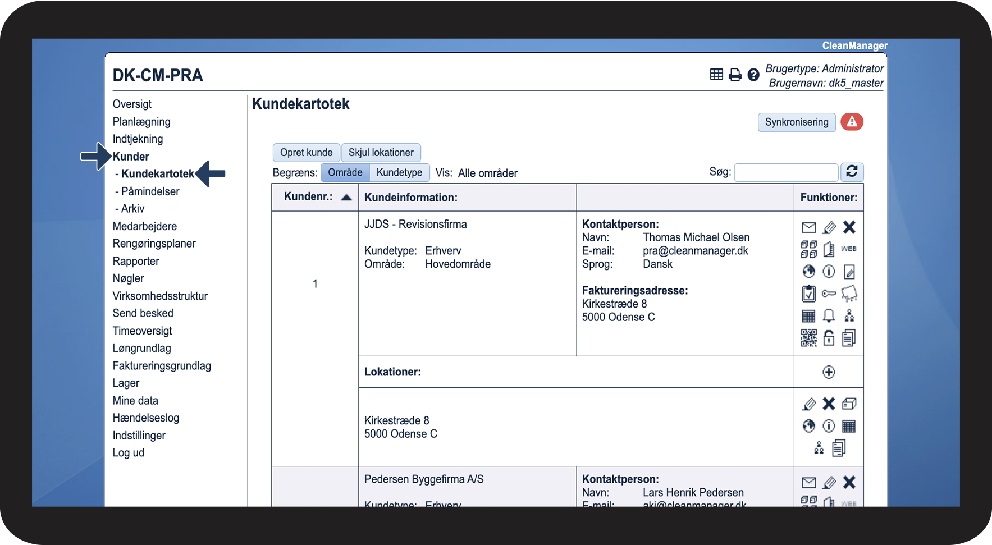Open the calendar grid icon in JJDS customer functions

click(x=808, y=316)
